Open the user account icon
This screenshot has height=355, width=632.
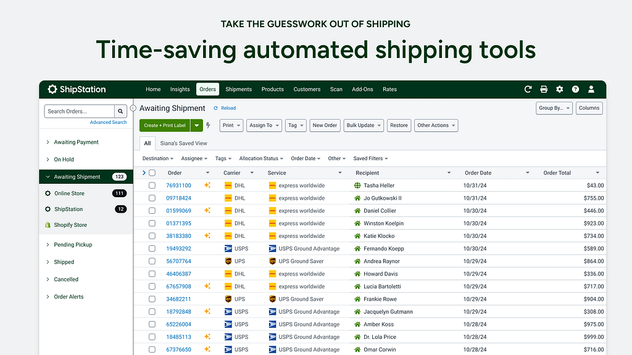tap(591, 89)
